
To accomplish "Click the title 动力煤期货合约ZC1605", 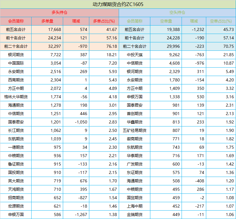I will (x=118, y=4).
